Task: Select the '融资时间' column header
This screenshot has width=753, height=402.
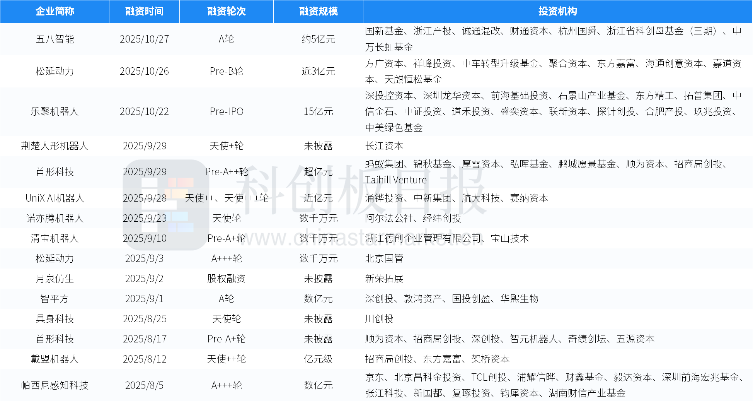Action: [144, 11]
